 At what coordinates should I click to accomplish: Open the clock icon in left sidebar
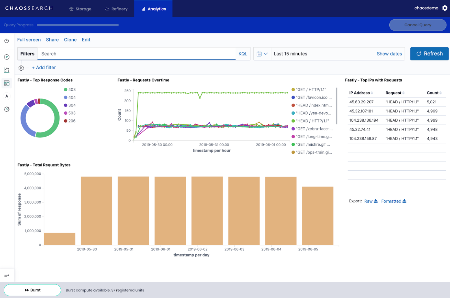click(7, 41)
